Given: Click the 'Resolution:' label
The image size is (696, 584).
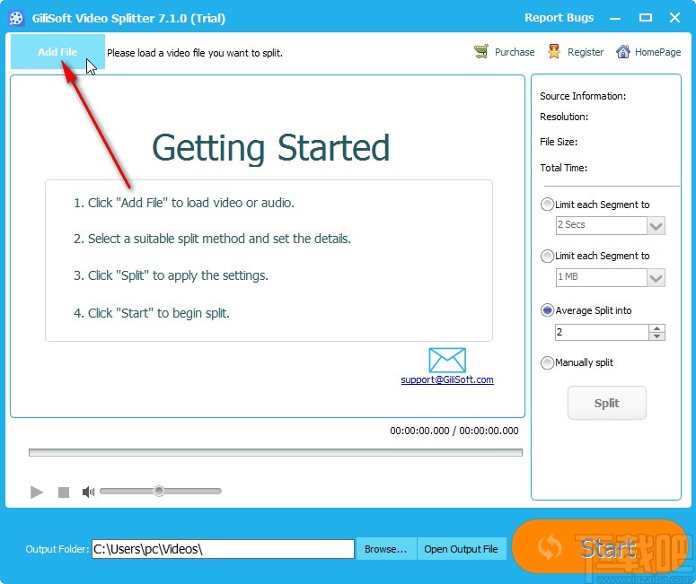Looking at the screenshot, I should [x=564, y=117].
